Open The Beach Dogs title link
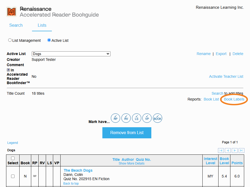Image resolution: width=250 pixels, height=187 pixels. click(x=78, y=170)
